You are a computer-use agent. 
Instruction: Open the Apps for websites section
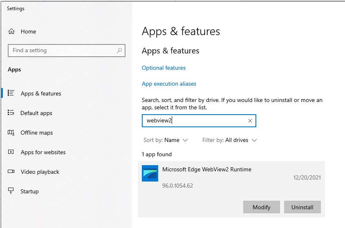[43, 152]
